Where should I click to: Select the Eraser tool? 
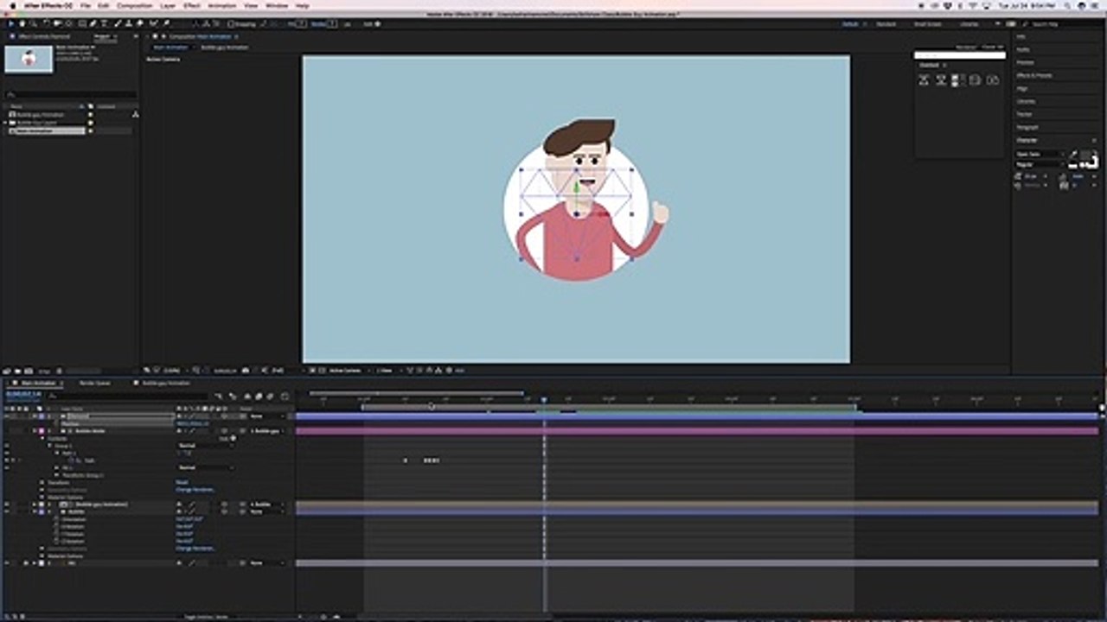(x=139, y=23)
